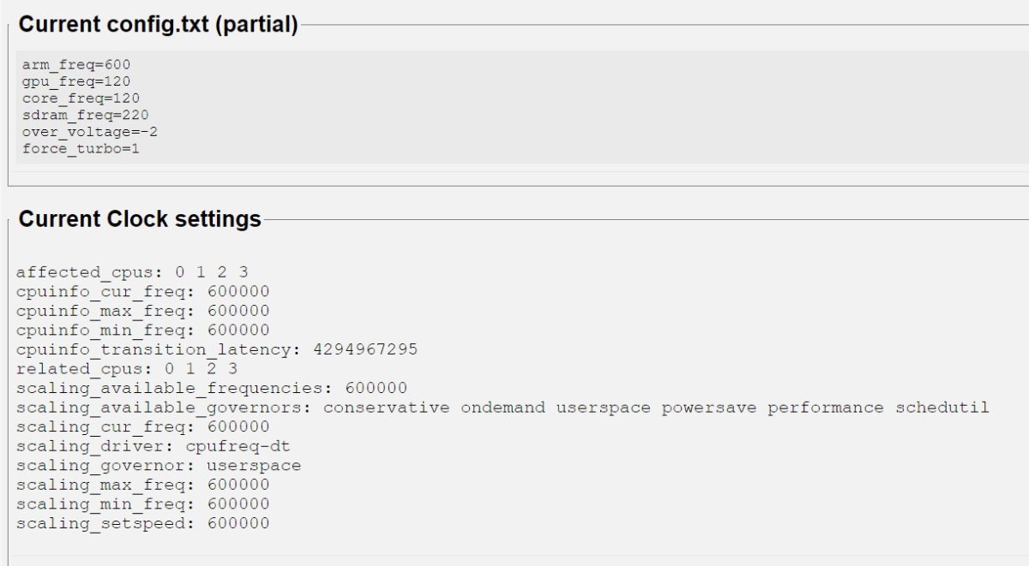The width and height of the screenshot is (1029, 566).
Task: Click the "Current config.txt (partial)" heading
Action: [158, 25]
